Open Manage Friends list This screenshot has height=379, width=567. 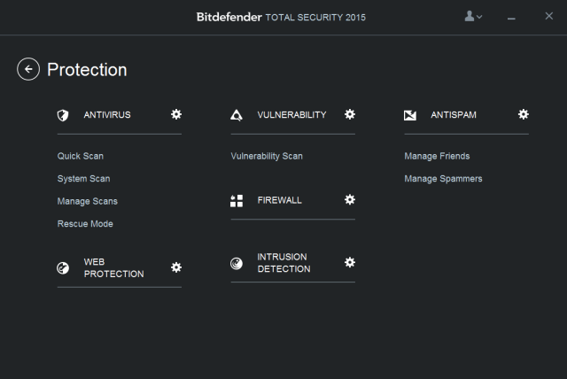click(437, 156)
